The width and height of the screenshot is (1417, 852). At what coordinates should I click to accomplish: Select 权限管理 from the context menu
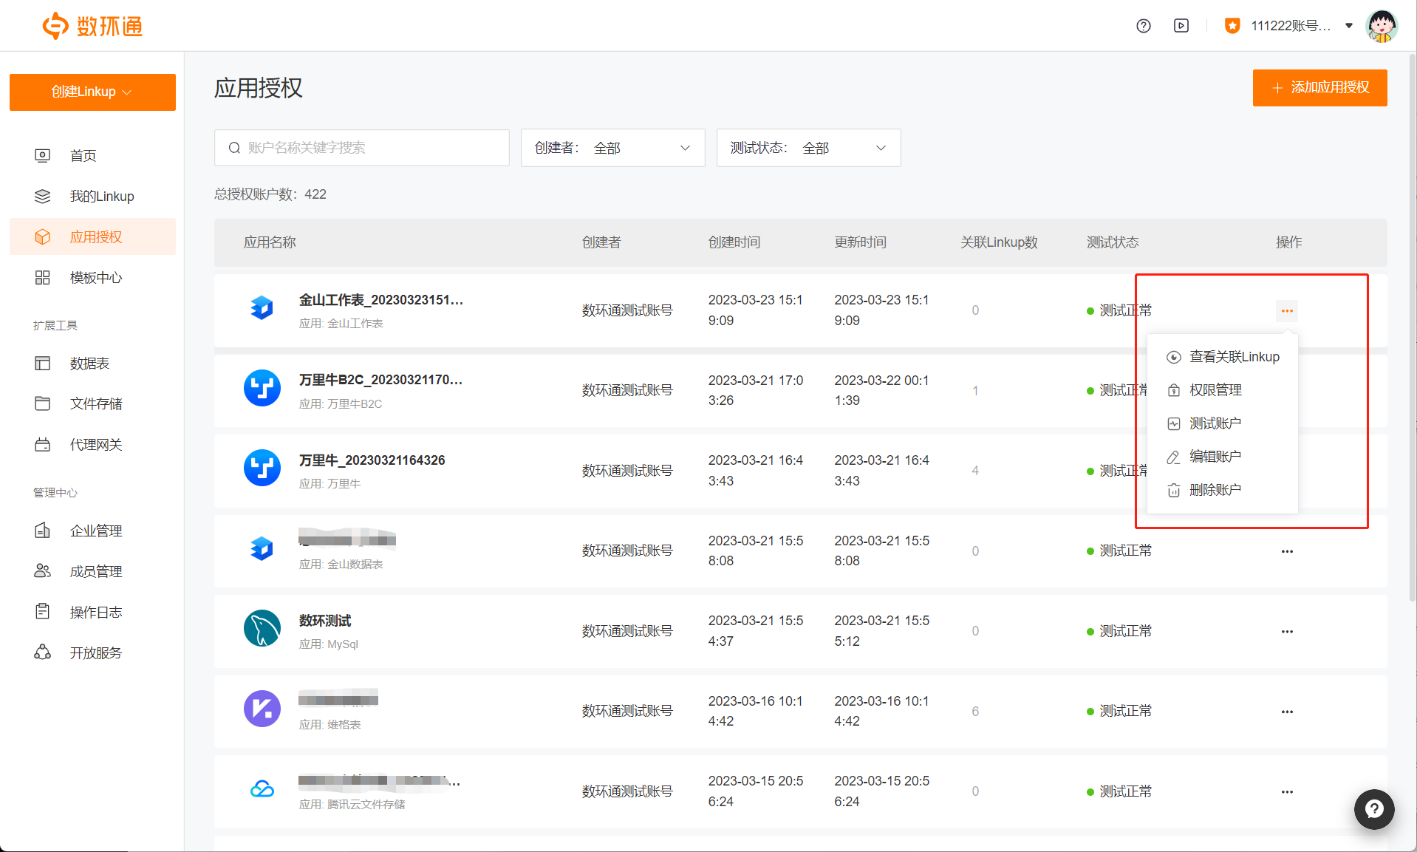[x=1215, y=390]
